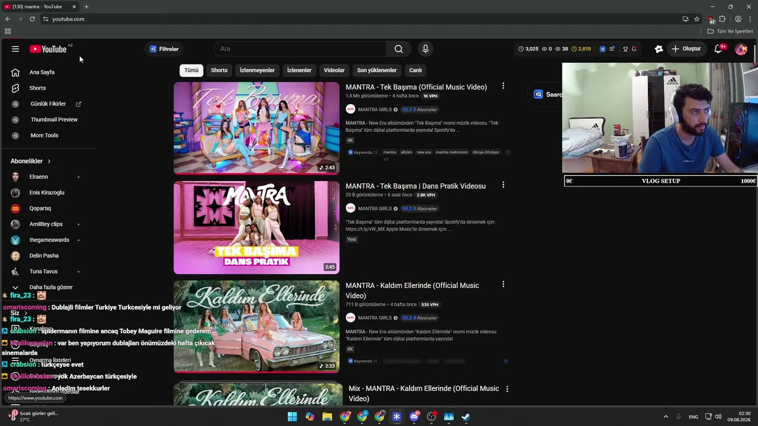Screen dimensions: 758x426
Task: Open the Oluştur create menu
Action: 686,49
